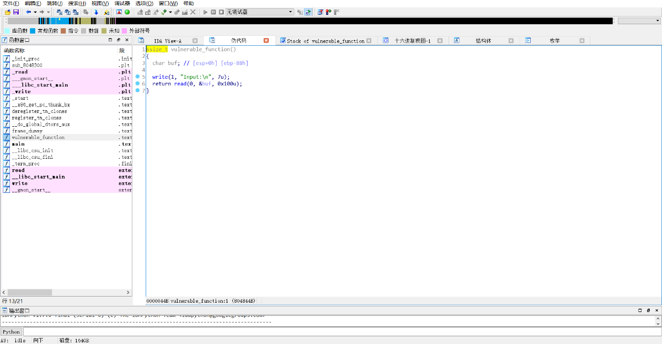Viewport: 662px width, 344px height.
Task: Click the debugger pause icon
Action: 213,12
